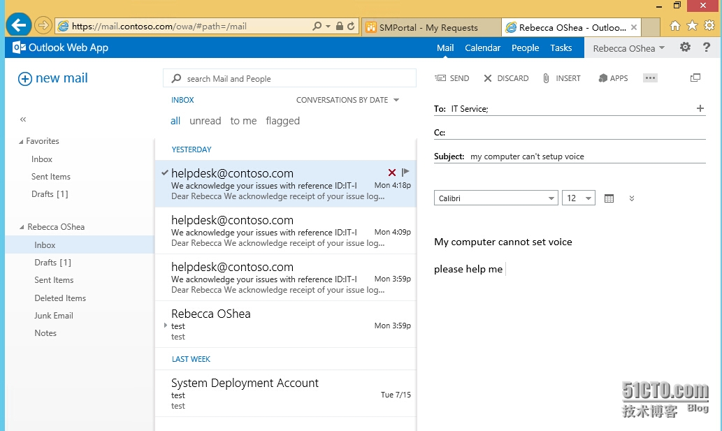Expand the Rebecca OShea test conversation
This screenshot has width=722, height=431.
[x=166, y=326]
